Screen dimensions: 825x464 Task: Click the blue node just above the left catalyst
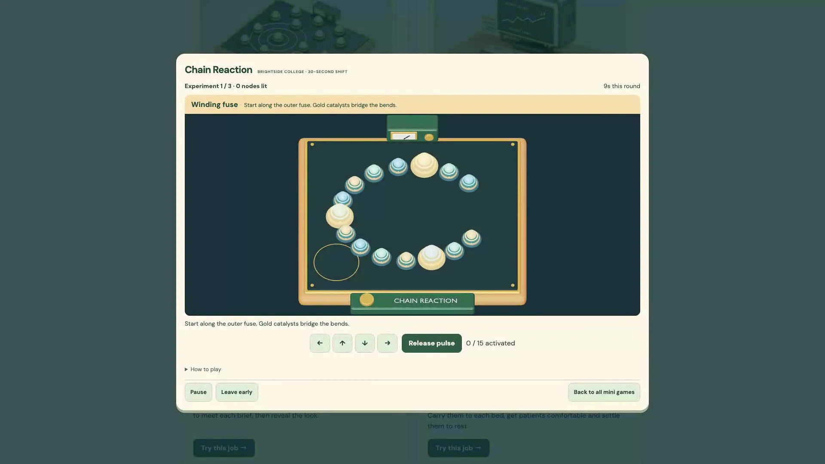tap(343, 200)
